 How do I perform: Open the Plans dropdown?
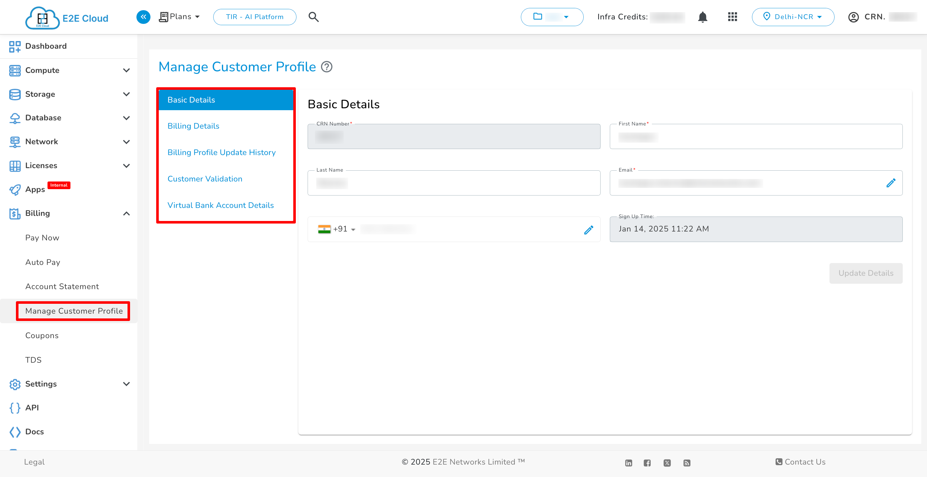click(179, 17)
